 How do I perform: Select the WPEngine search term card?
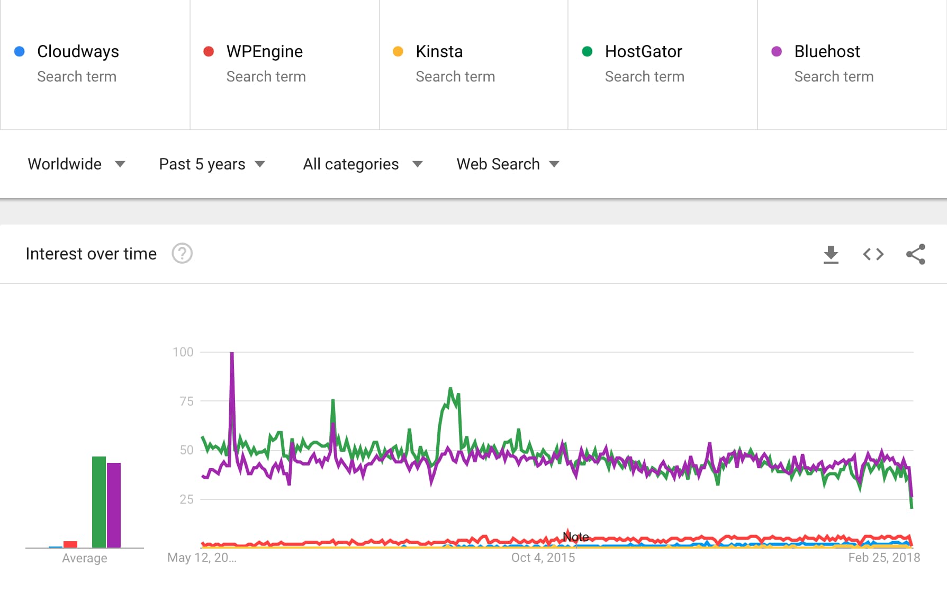[x=284, y=64]
